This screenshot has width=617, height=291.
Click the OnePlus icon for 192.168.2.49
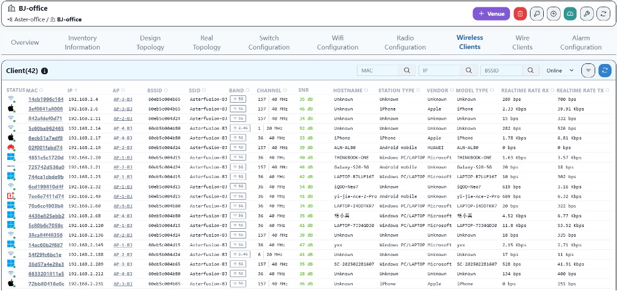coord(11,196)
